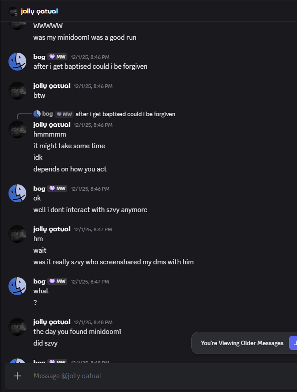Click bog's small avatar in the reply preview
This screenshot has height=392, width=297.
click(37, 114)
